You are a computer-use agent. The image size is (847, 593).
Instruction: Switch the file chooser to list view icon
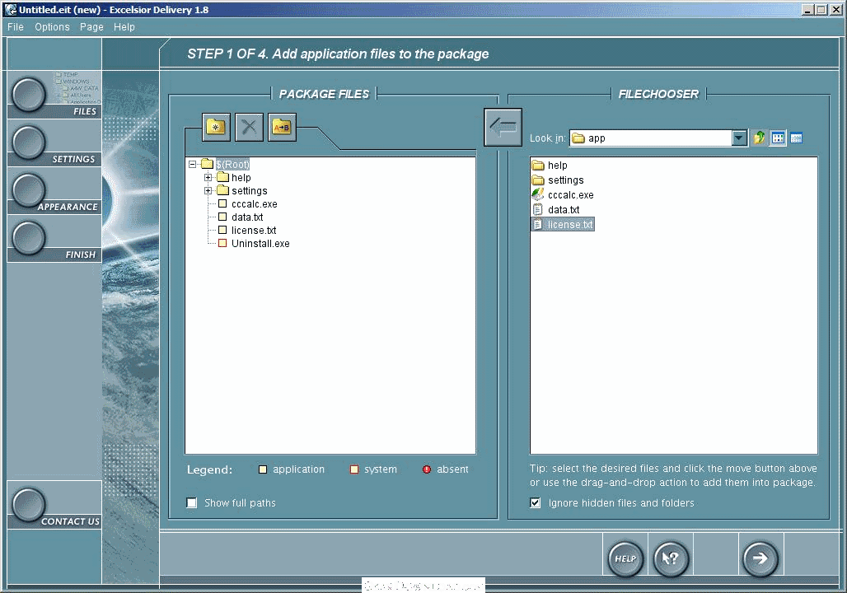coord(778,138)
